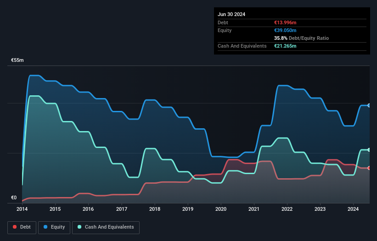The image size is (377, 241).
Task: Click the tooltip Equity row label
Action: (225, 30)
